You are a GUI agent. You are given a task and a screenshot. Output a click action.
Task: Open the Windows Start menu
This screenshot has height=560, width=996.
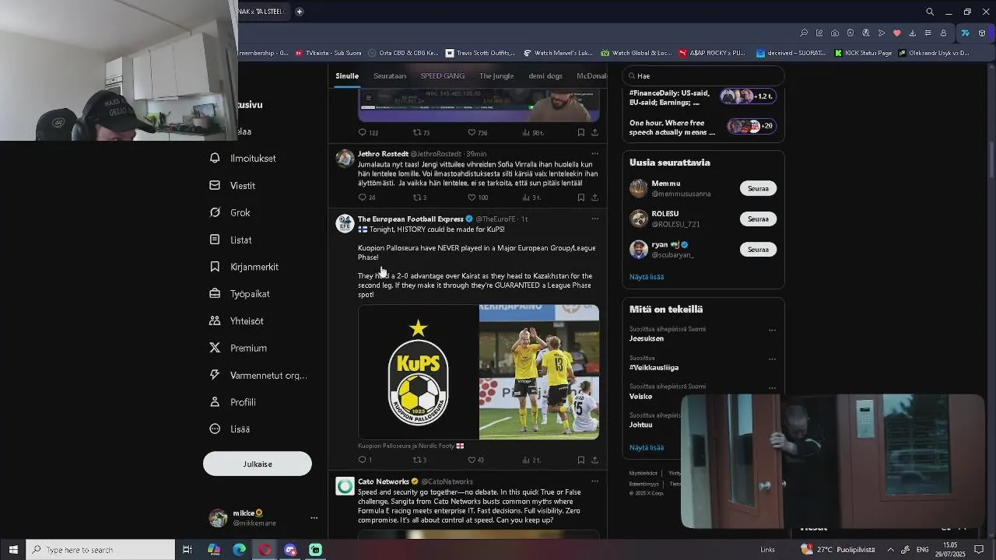tap(12, 550)
